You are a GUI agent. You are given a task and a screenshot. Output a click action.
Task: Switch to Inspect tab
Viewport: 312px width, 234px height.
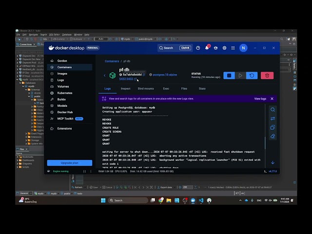tap(126, 89)
